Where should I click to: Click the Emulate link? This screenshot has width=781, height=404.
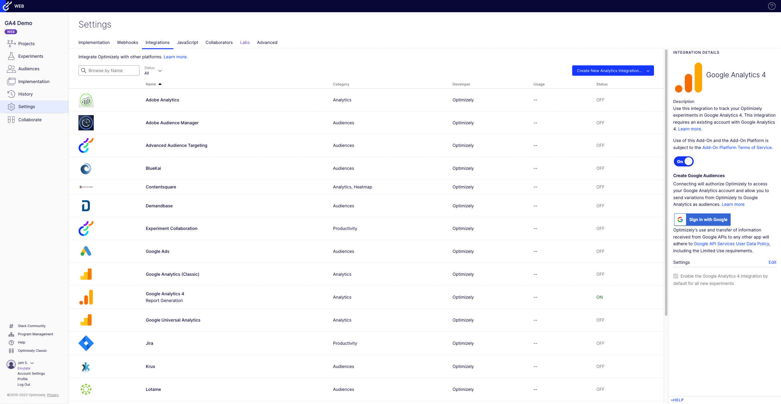(x=24, y=368)
